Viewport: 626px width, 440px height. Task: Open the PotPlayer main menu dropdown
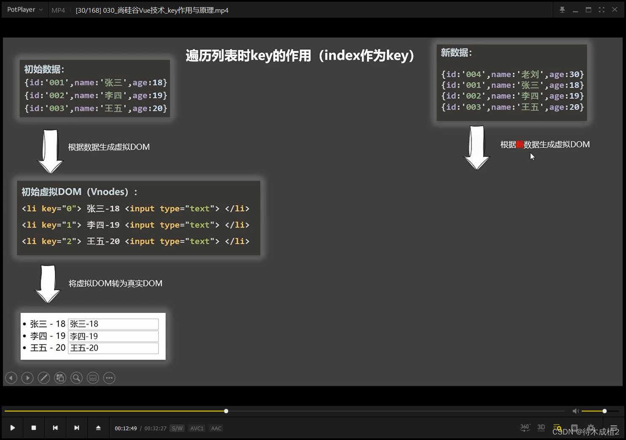coord(25,10)
